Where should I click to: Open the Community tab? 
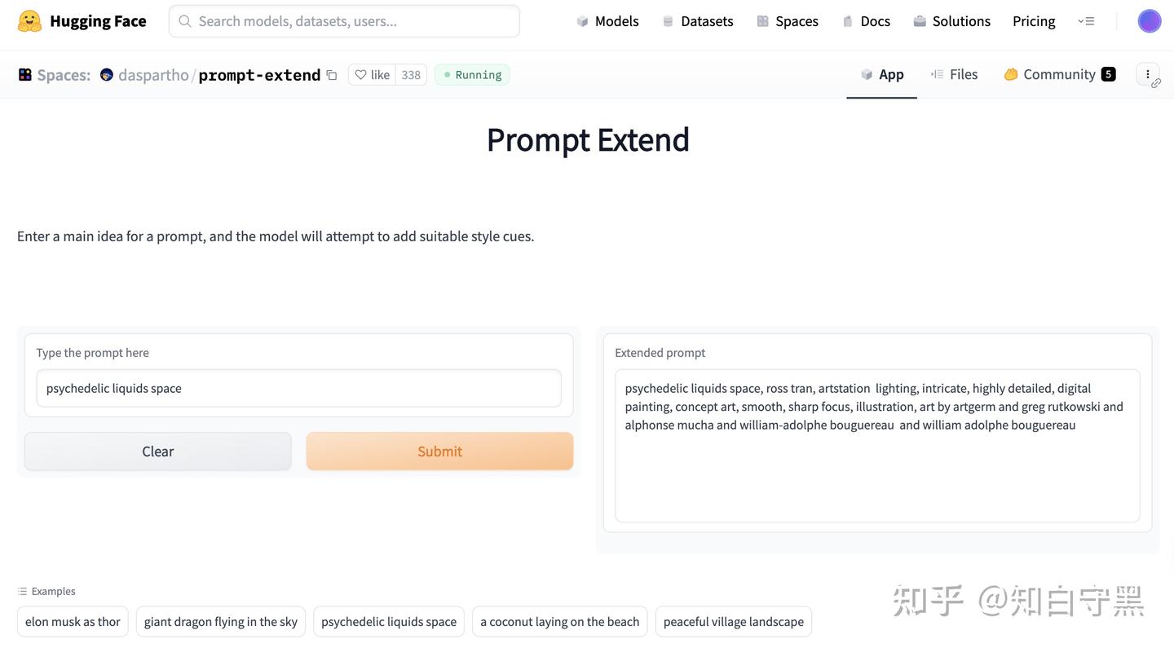pos(1059,73)
